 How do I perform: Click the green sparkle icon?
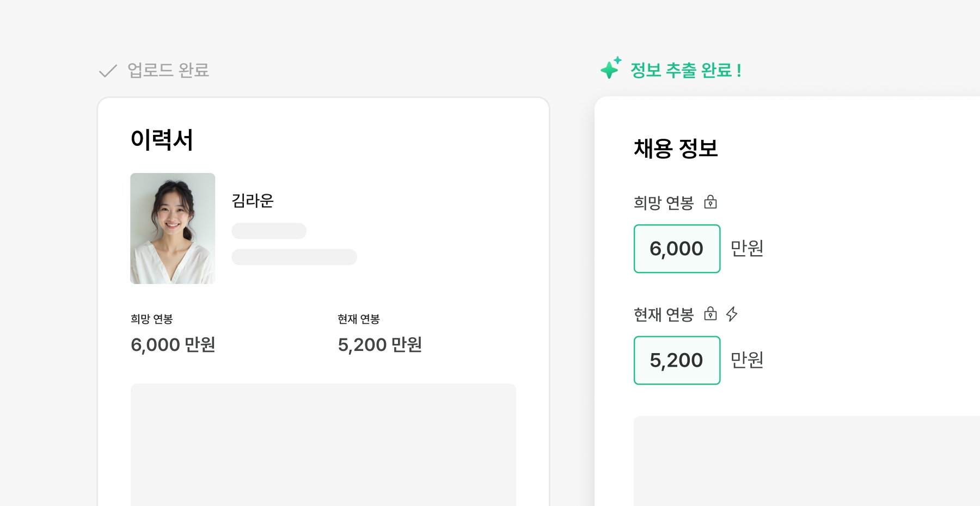(x=610, y=69)
